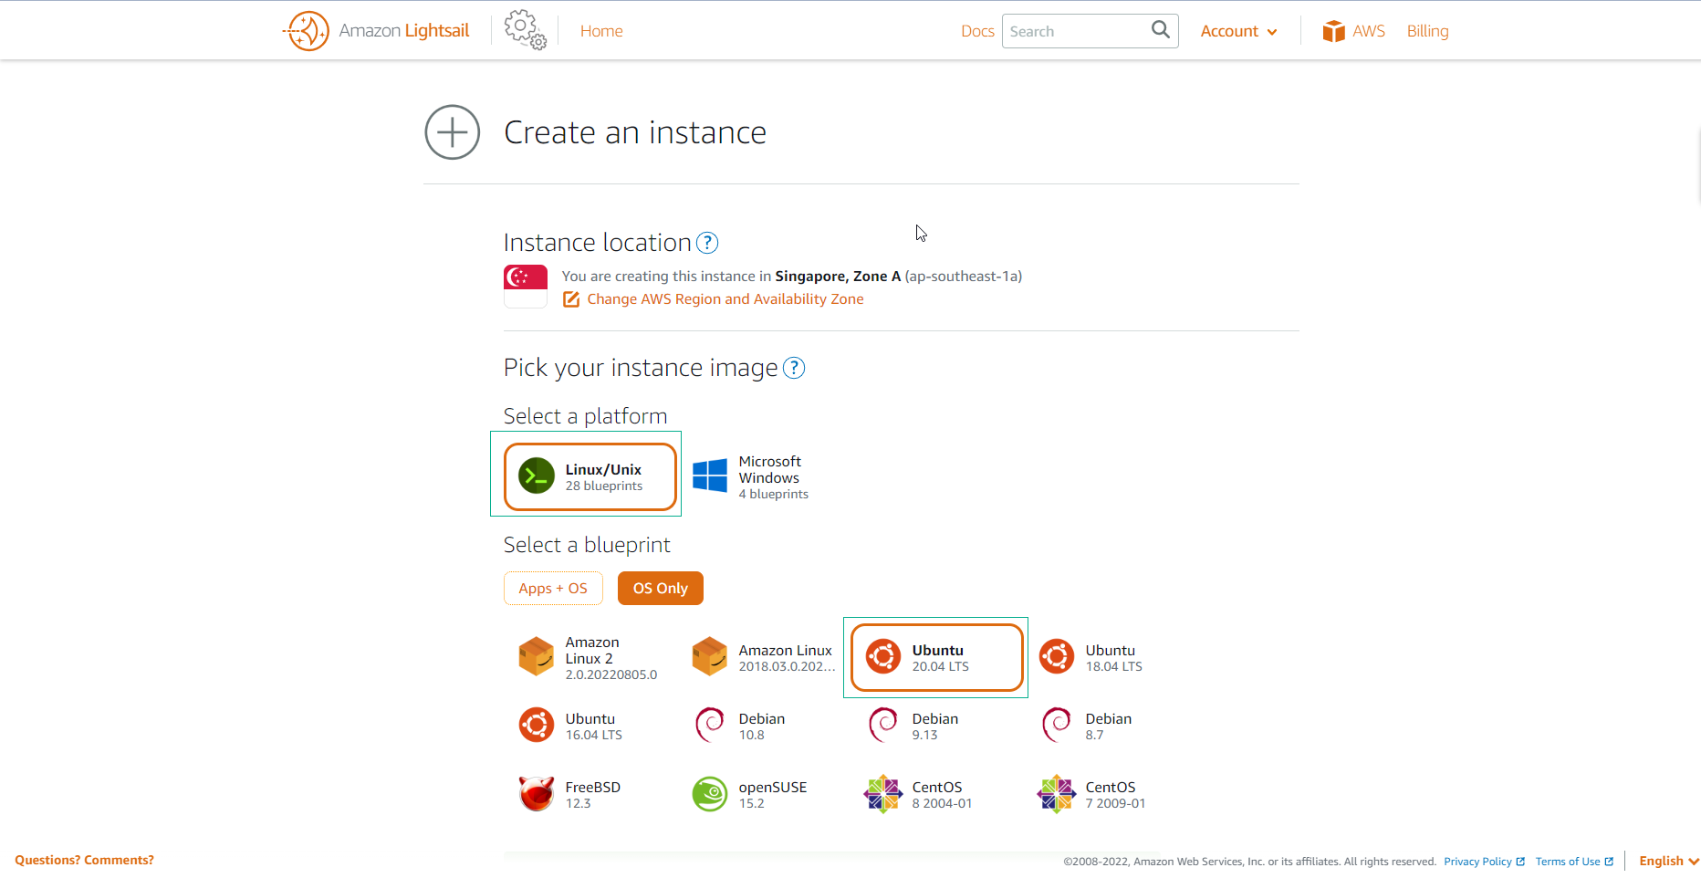Image resolution: width=1701 pixels, height=878 pixels.
Task: Open the Privacy Policy link
Action: pos(1477,862)
